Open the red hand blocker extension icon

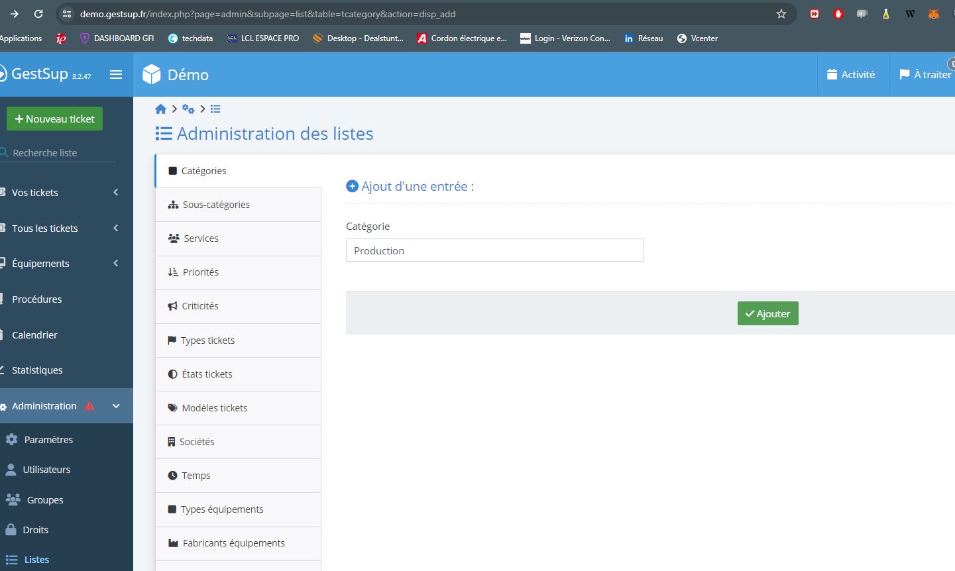[838, 14]
